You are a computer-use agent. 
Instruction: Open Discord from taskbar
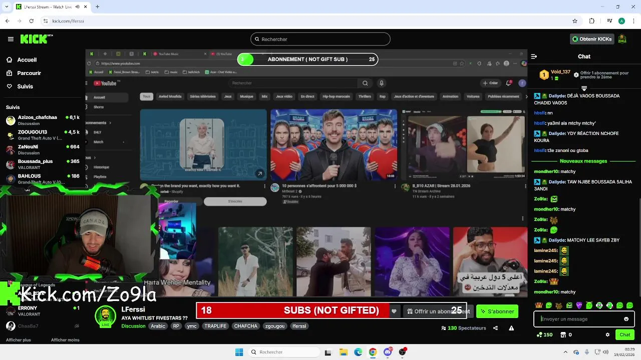click(388, 352)
